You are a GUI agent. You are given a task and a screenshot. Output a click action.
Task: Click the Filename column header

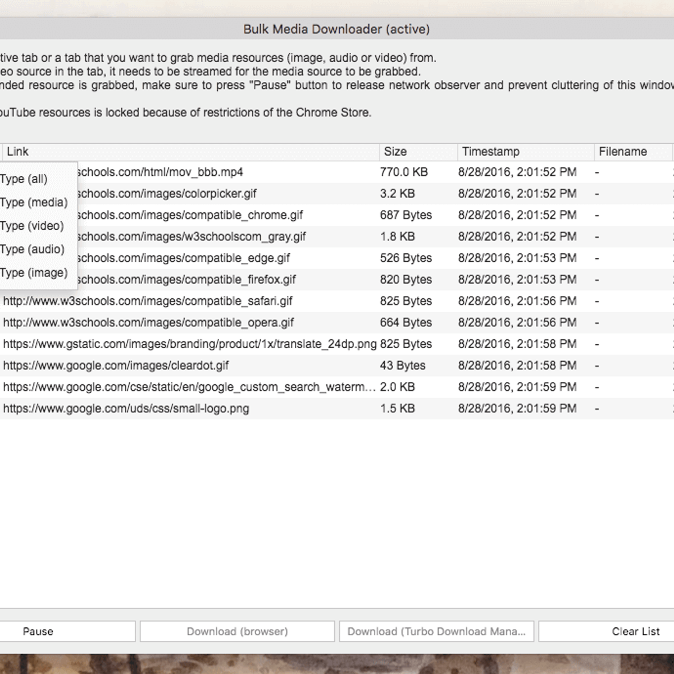[x=634, y=152]
